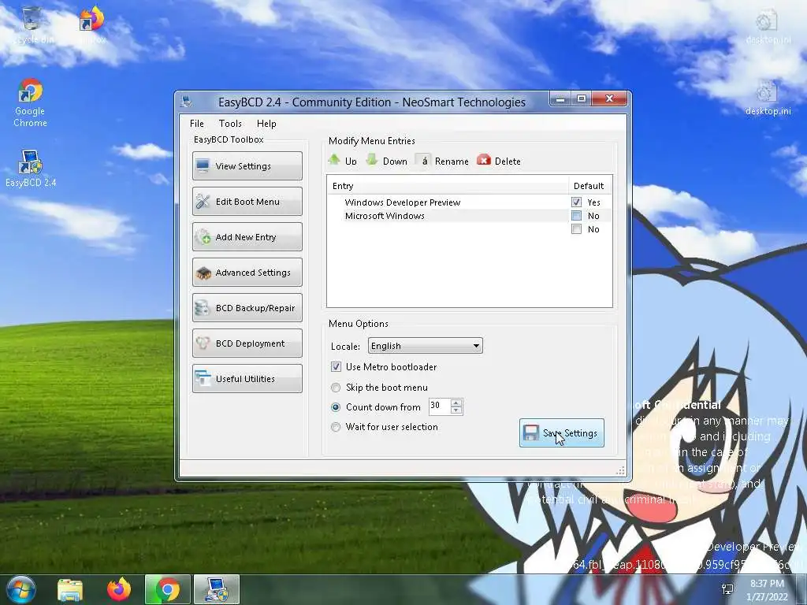807x605 pixels.
Task: Open the Help menu
Action: [266, 124]
